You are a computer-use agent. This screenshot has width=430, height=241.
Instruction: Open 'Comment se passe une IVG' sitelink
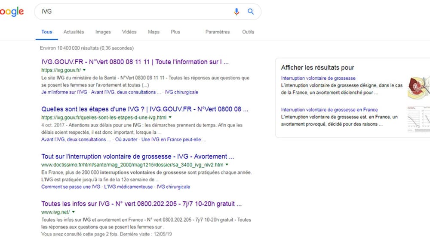(71, 187)
